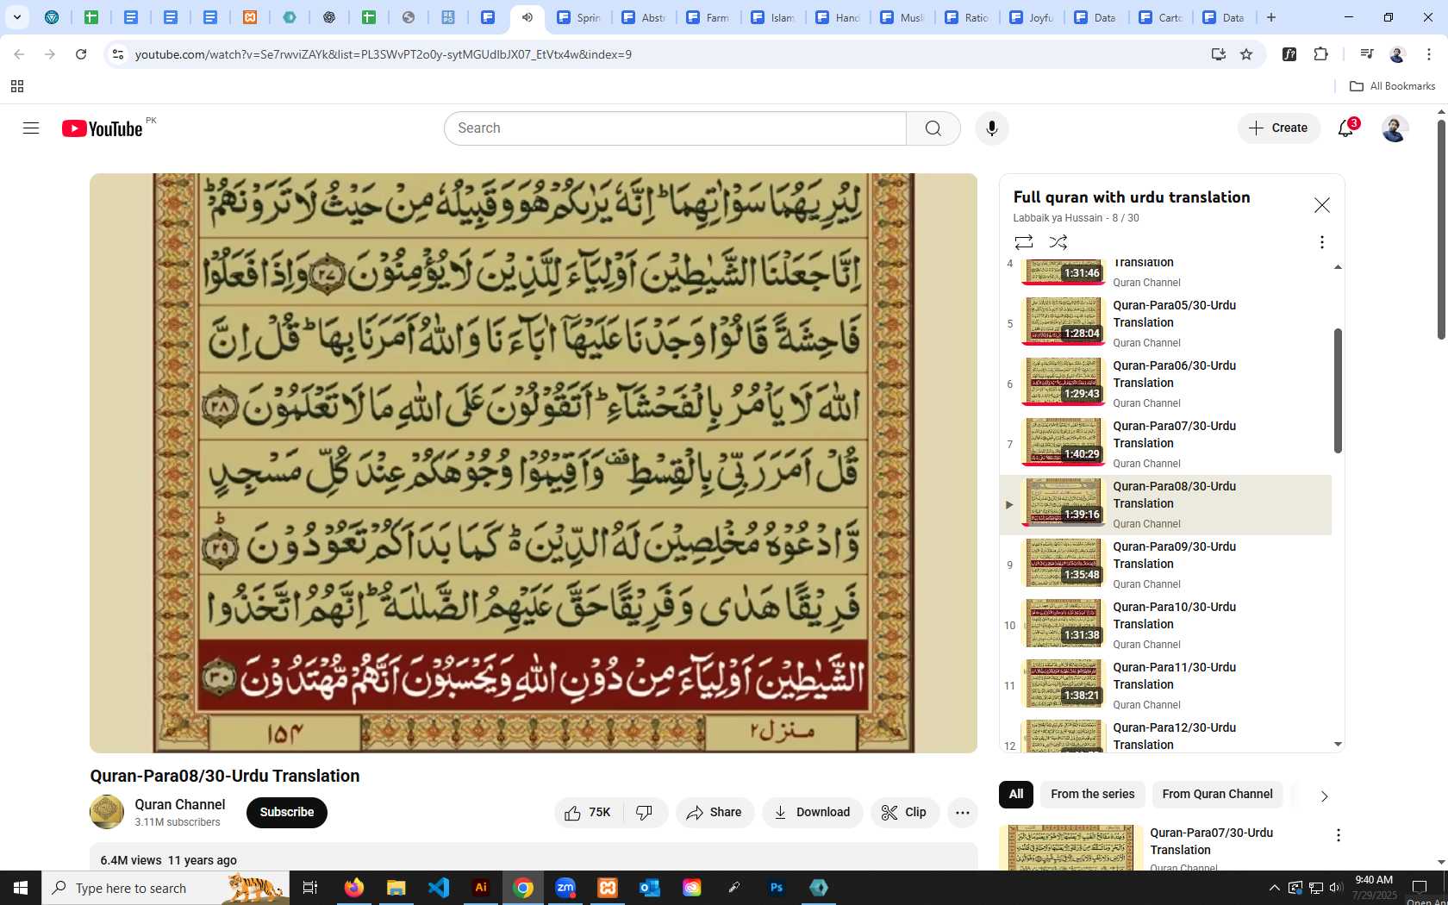Download the video
This screenshot has width=1448, height=905.
pos(812,813)
